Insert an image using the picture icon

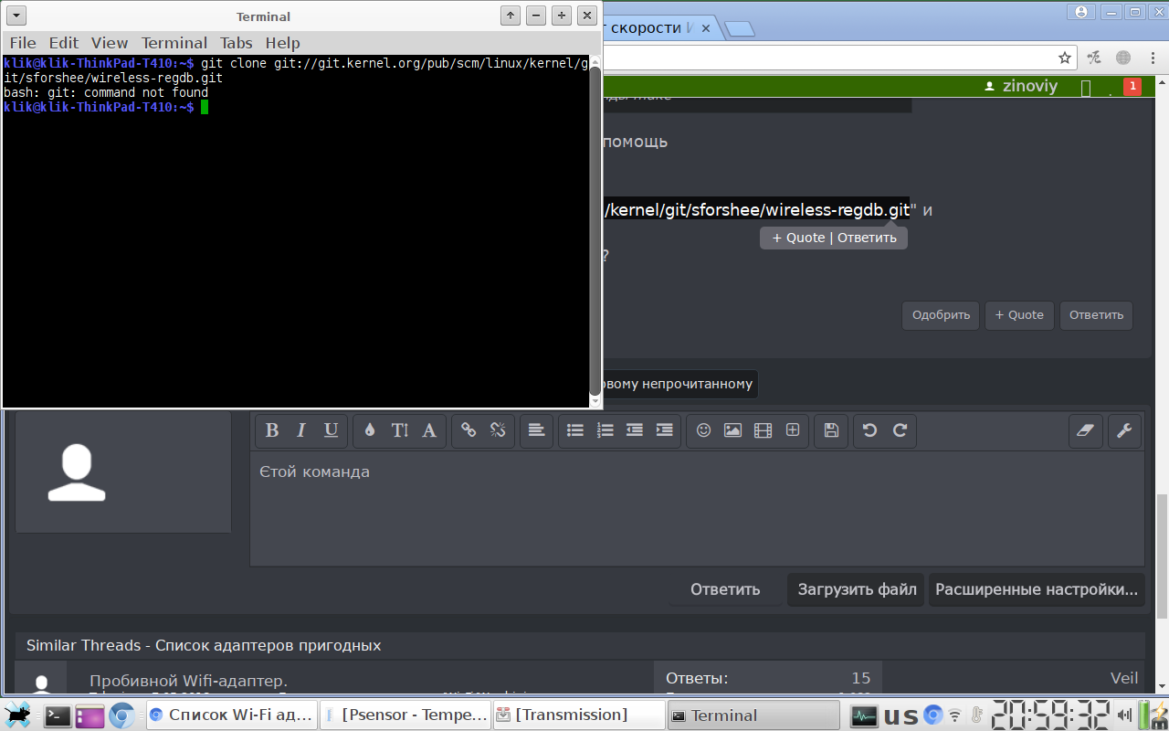(732, 430)
